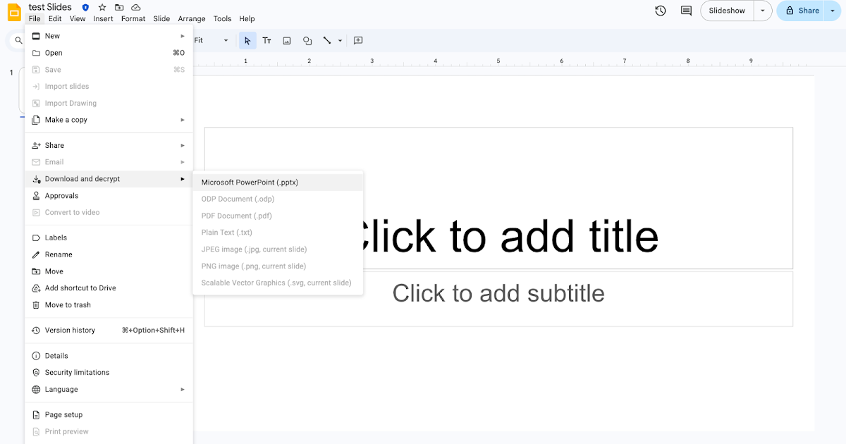
Task: Select the Text box tool
Action: (266, 40)
